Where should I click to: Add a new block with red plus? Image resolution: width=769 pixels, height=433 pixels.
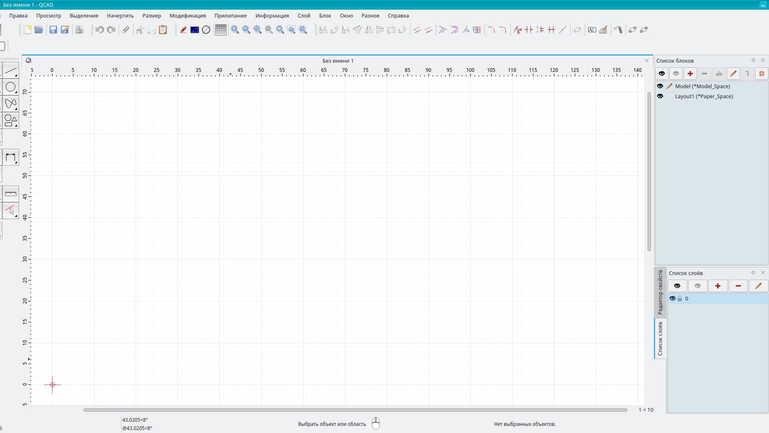(690, 74)
